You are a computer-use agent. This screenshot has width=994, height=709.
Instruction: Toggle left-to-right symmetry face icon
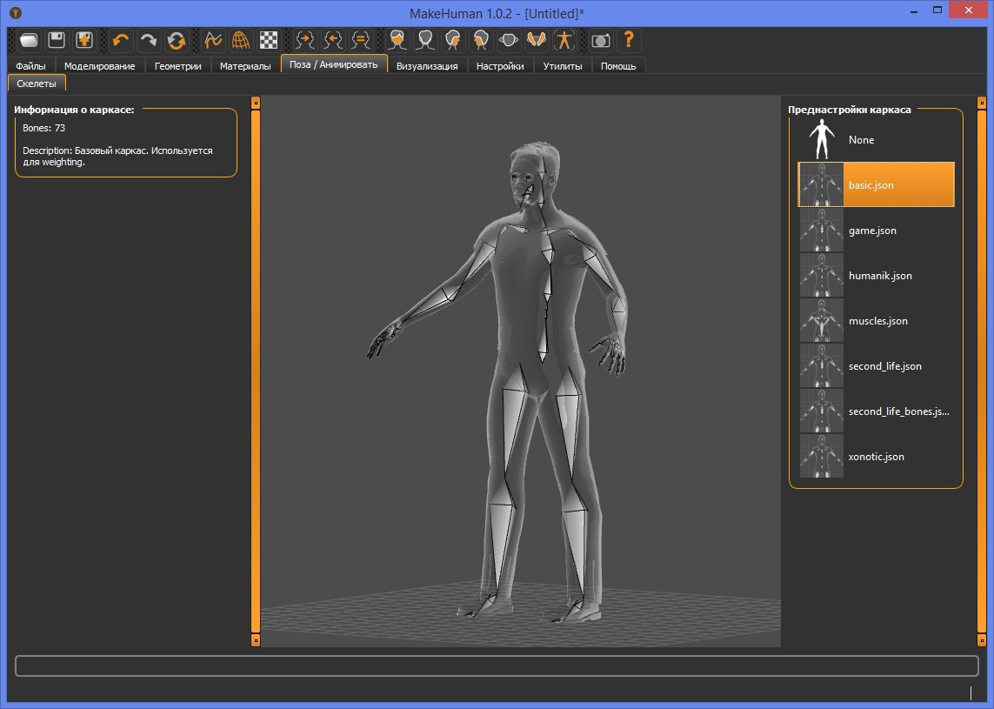tap(305, 41)
